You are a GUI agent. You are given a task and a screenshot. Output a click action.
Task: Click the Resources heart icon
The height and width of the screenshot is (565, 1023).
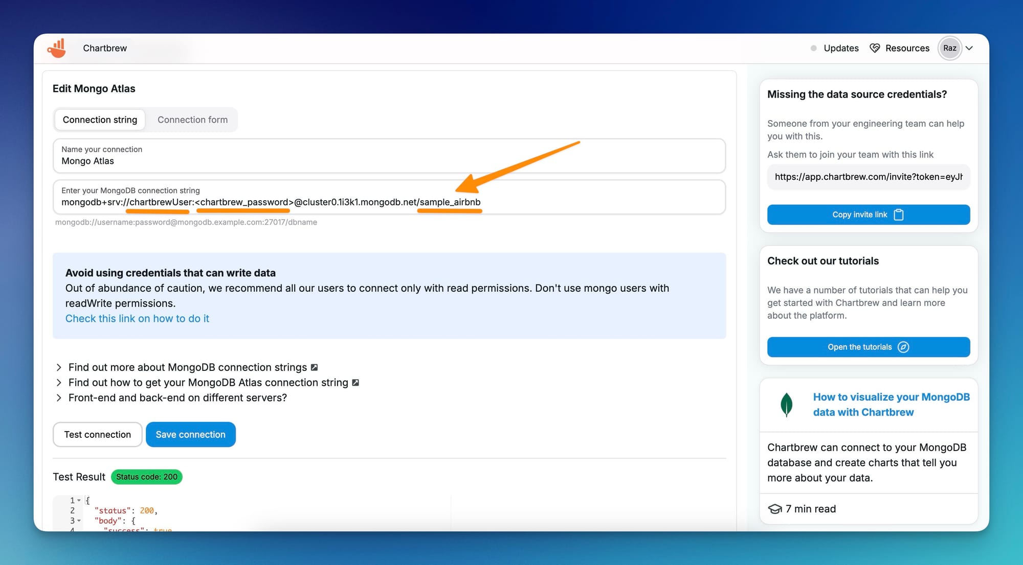click(x=874, y=48)
